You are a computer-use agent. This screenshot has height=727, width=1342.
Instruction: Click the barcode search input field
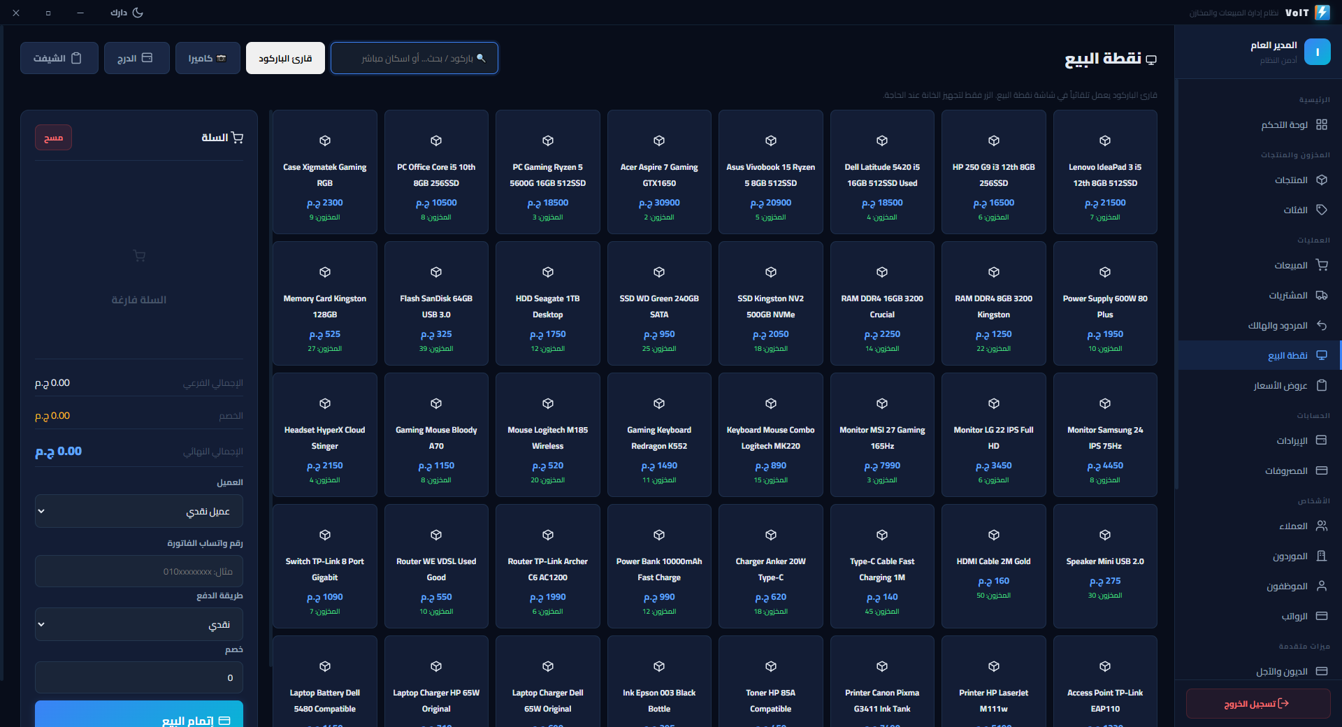(414, 58)
